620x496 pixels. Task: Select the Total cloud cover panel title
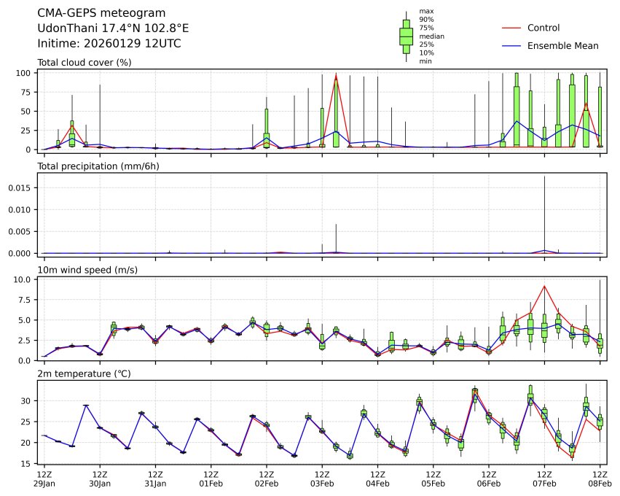click(85, 63)
